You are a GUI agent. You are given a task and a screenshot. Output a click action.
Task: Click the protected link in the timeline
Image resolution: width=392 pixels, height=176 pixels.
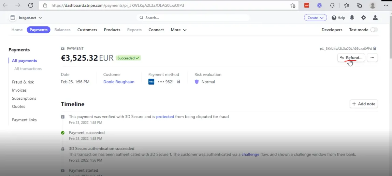[x=165, y=116]
